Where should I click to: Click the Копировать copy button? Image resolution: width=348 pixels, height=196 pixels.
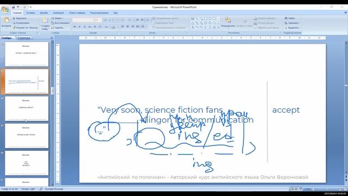click(21, 23)
